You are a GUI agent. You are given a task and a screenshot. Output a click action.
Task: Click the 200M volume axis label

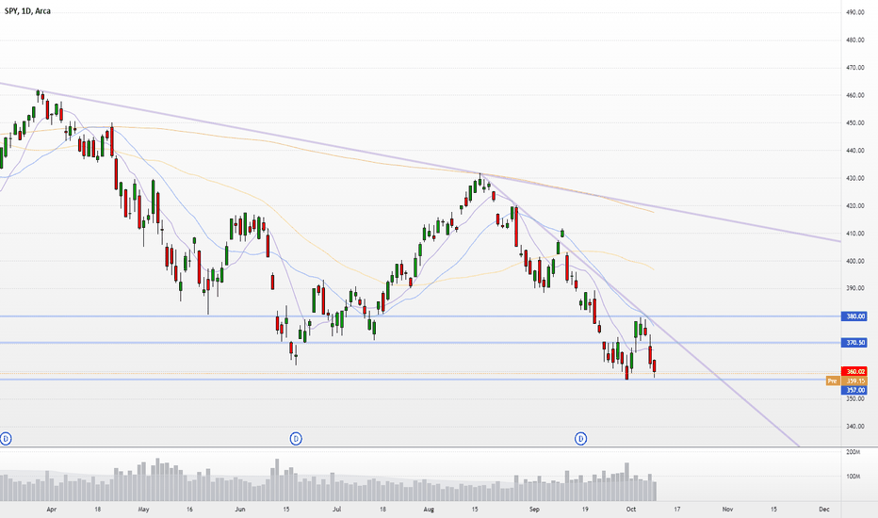pyautogui.click(x=853, y=452)
